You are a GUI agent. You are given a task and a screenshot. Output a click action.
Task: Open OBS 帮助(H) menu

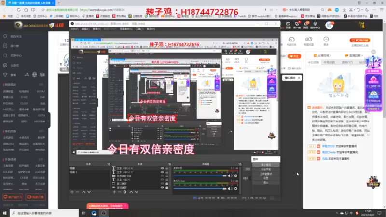point(151,29)
